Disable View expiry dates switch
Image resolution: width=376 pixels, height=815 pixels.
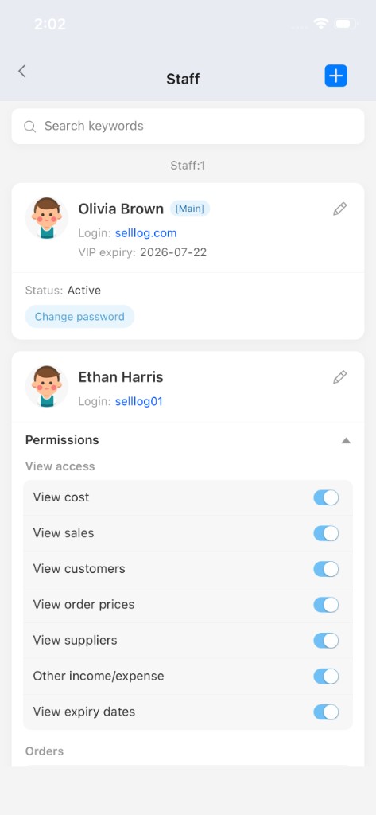click(326, 712)
